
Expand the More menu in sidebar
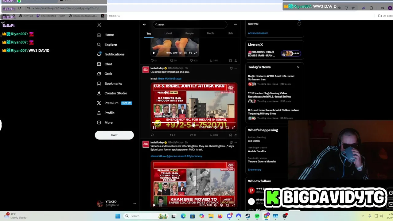(x=105, y=123)
